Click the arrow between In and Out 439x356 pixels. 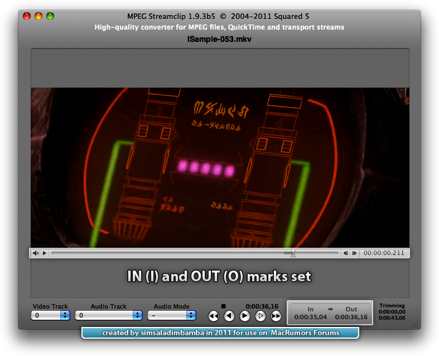(x=331, y=309)
